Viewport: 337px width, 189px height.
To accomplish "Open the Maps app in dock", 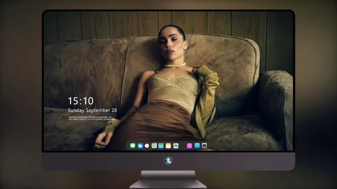I will click(x=154, y=146).
